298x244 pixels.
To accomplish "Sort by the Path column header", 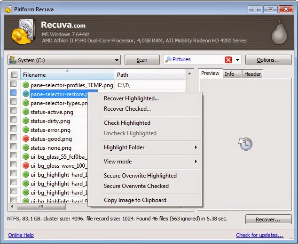I will click(150, 75).
